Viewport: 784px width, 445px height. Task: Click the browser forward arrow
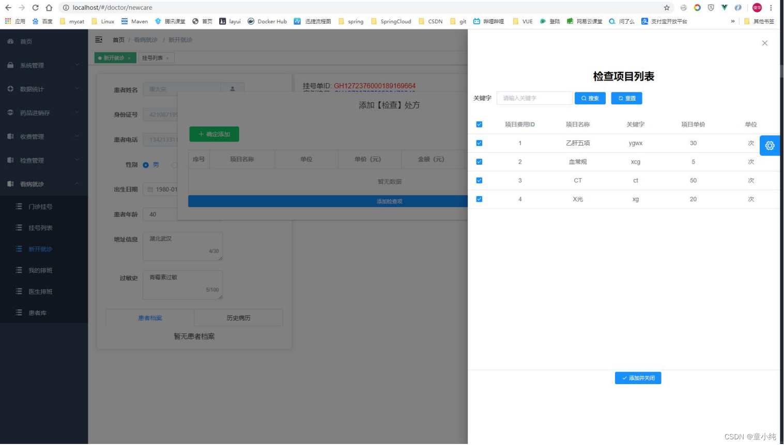[x=22, y=8]
